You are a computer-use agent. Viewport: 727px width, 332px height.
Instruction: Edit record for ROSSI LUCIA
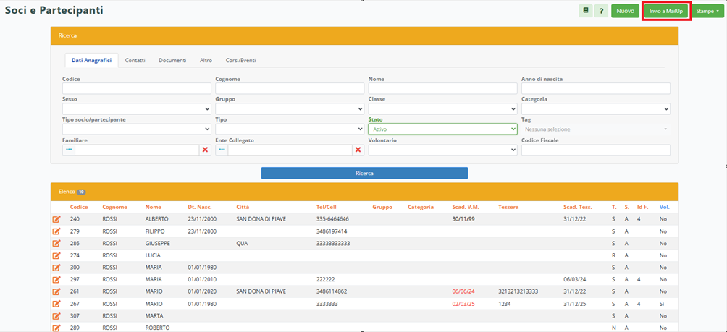(x=56, y=256)
